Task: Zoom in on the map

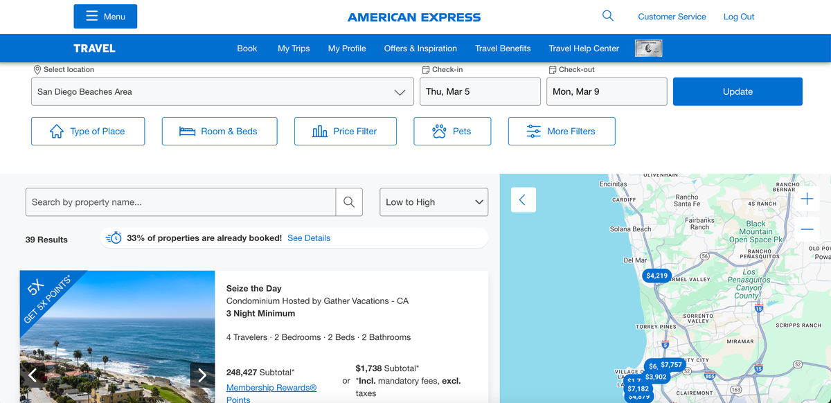Action: click(807, 199)
